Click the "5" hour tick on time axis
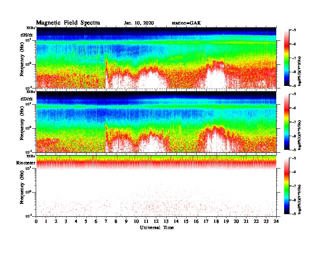 86,222
